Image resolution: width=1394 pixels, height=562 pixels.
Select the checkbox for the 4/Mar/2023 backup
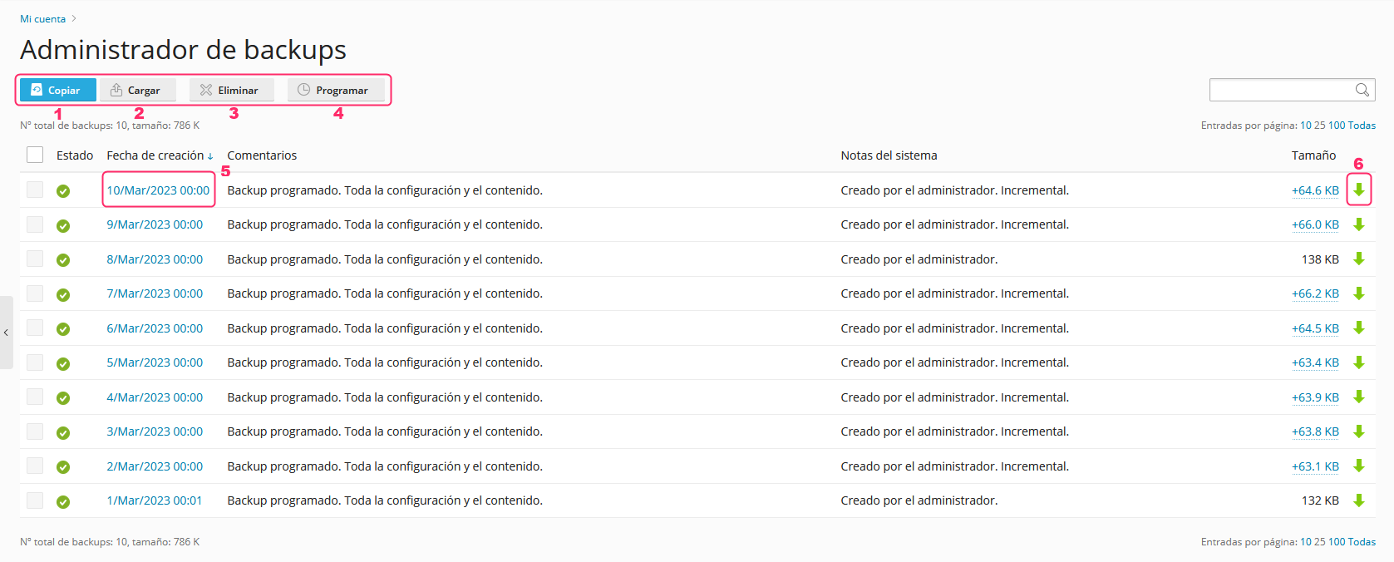pyautogui.click(x=35, y=397)
